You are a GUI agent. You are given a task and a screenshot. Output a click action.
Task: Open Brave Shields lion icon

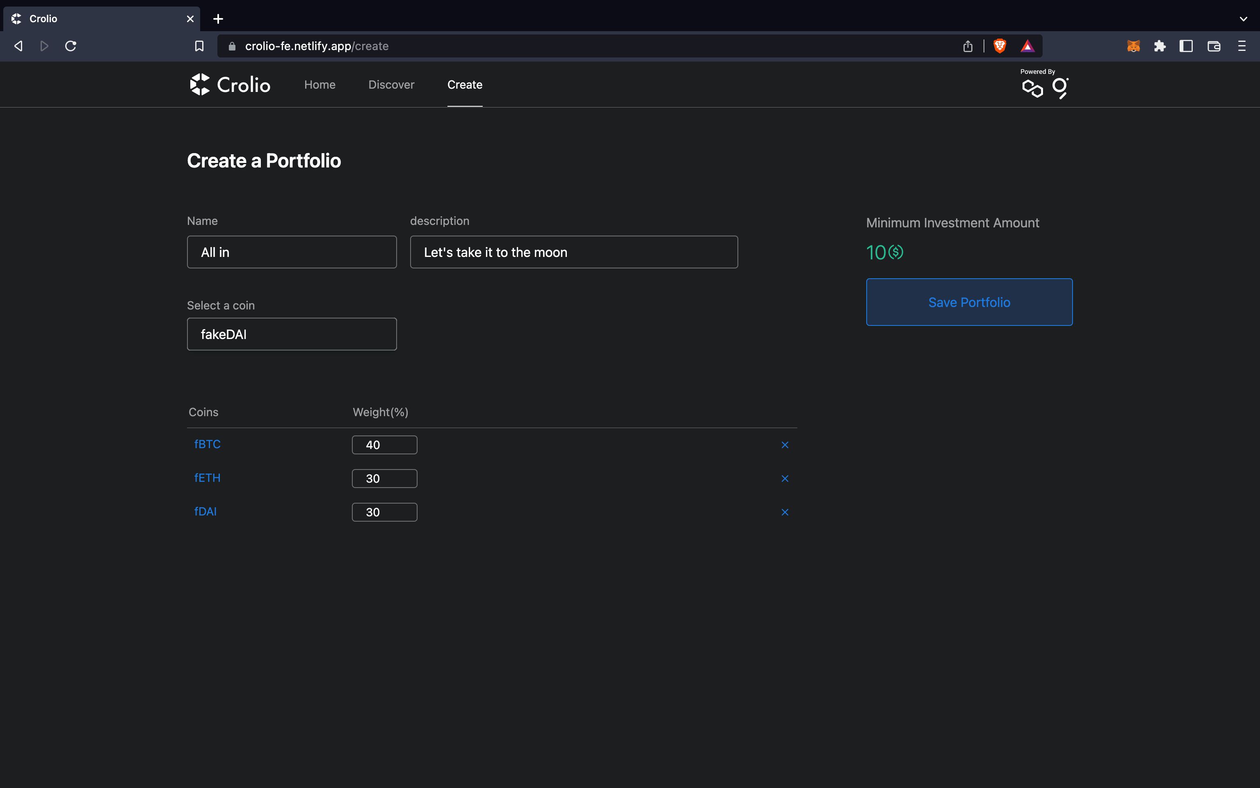(1000, 46)
